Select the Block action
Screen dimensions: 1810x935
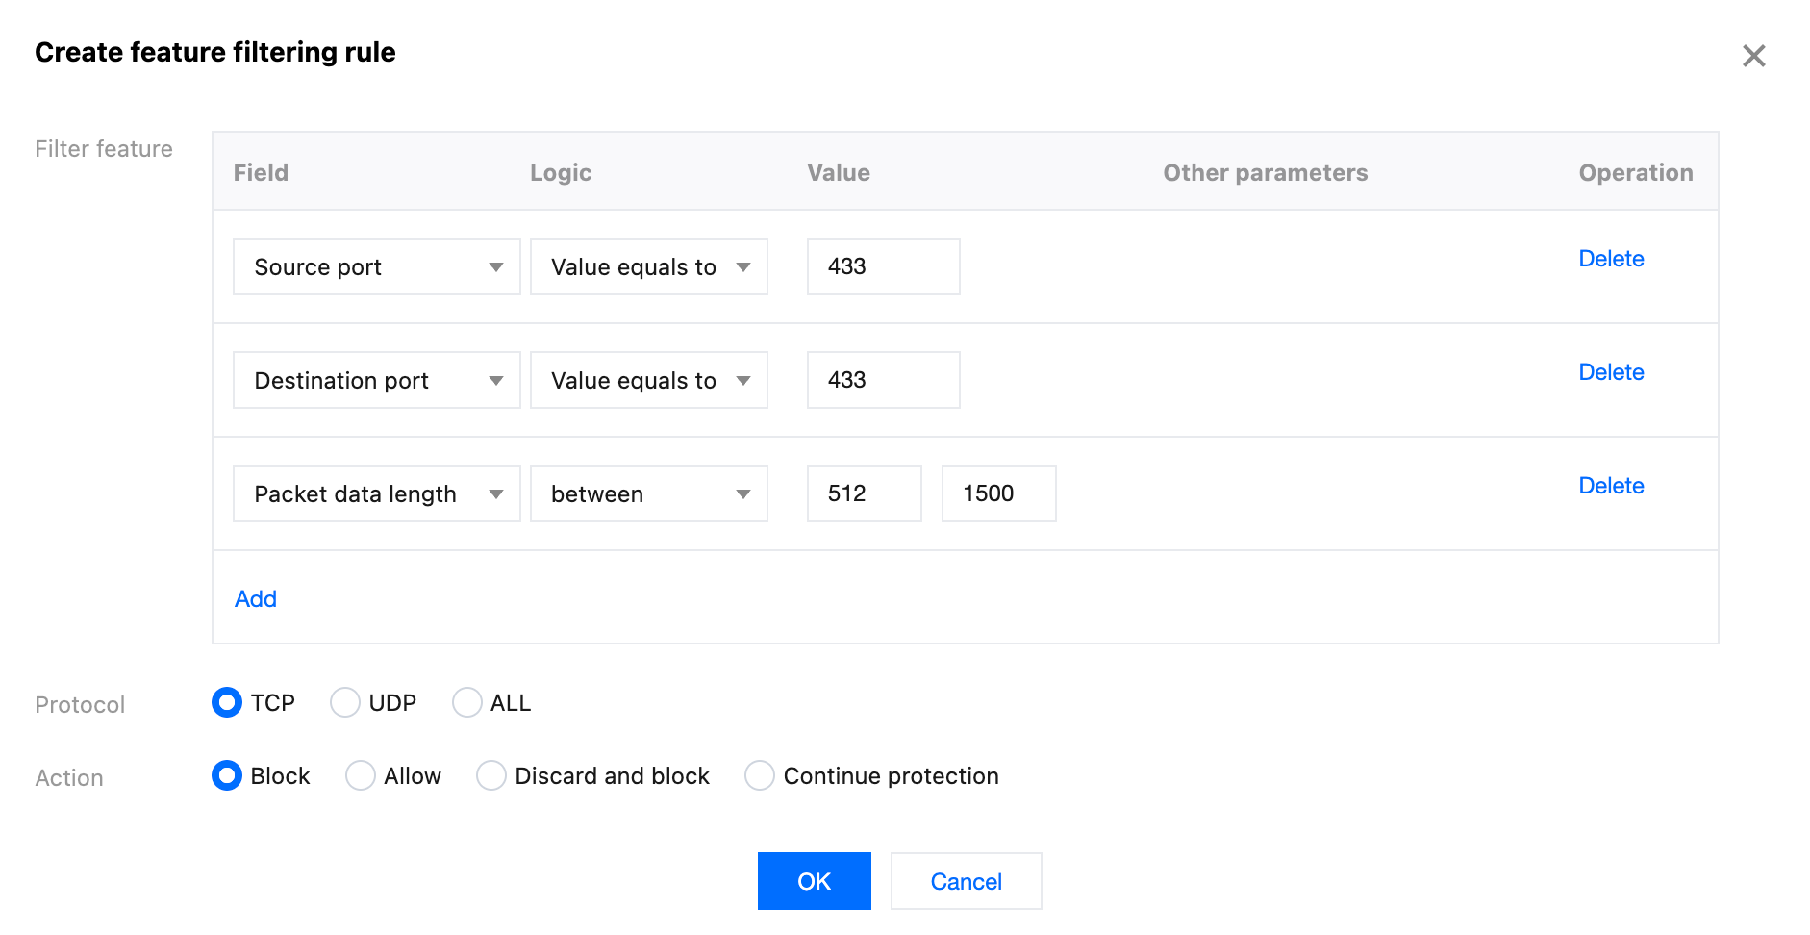[x=227, y=775]
